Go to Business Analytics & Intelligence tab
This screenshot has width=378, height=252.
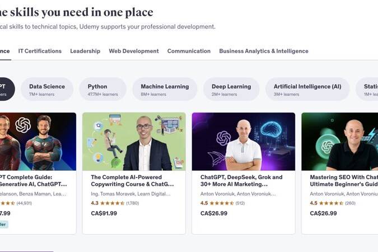pos(264,51)
